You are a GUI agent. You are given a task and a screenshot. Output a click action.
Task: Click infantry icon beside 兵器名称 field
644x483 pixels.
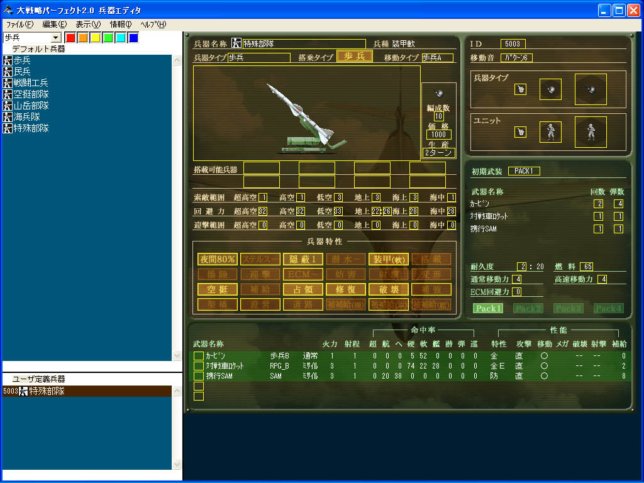(236, 43)
